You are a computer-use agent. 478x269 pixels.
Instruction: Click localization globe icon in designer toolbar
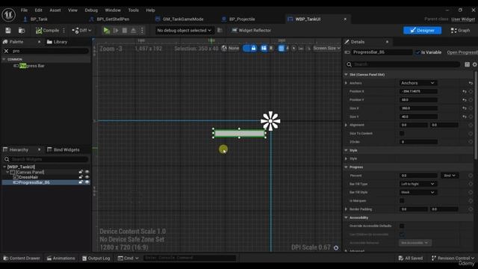coord(224,48)
